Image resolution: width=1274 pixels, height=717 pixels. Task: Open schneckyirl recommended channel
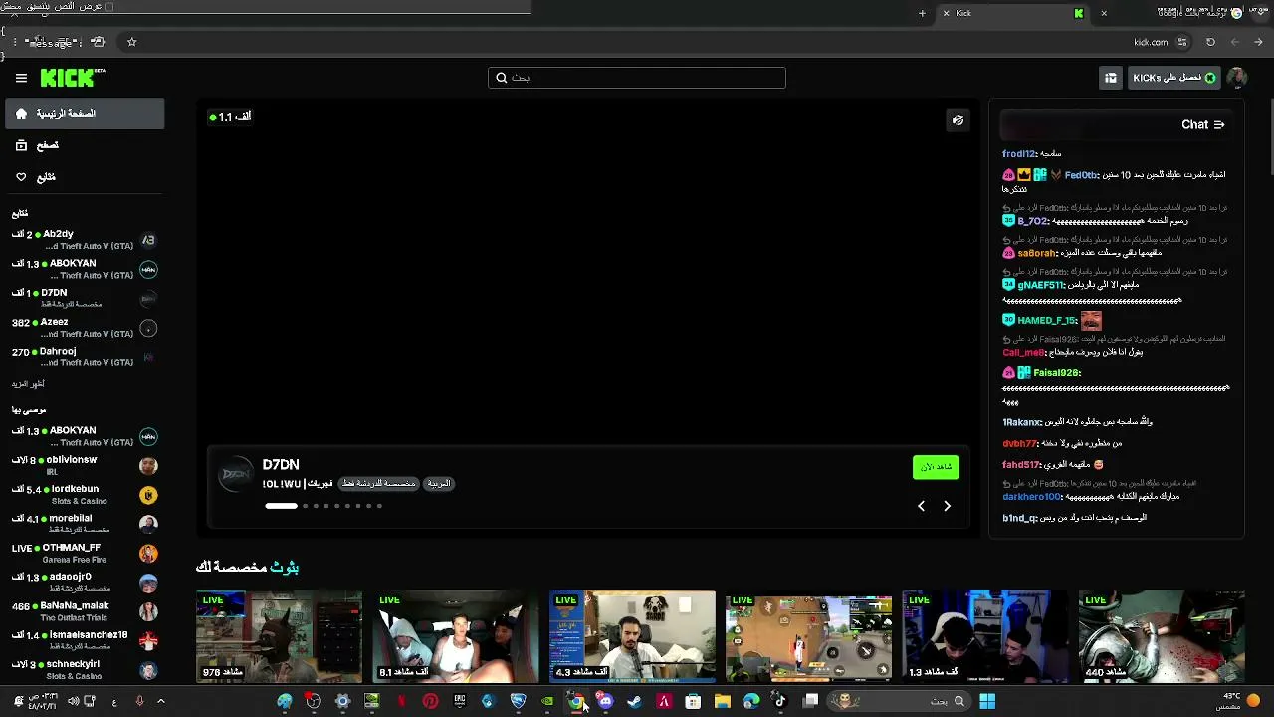click(x=85, y=669)
